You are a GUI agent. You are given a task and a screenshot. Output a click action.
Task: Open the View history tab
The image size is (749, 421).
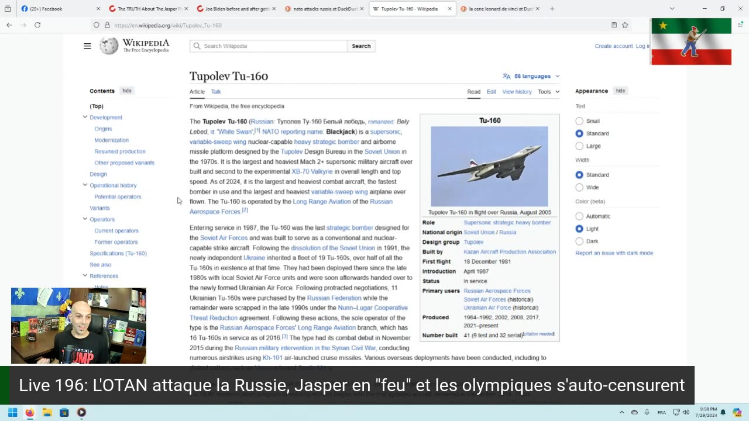(x=517, y=92)
